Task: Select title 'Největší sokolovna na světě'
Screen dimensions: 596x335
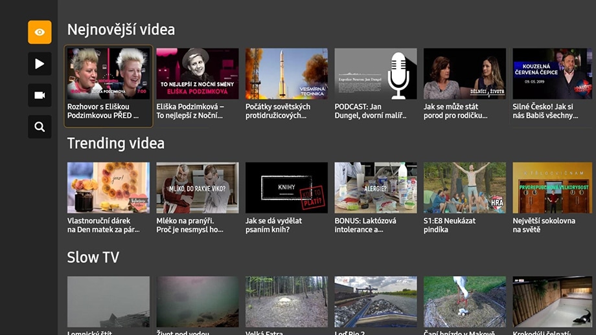Action: (x=544, y=225)
